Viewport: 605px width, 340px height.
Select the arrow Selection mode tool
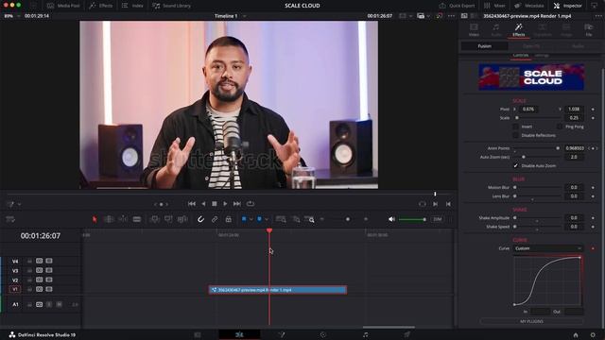tap(95, 219)
